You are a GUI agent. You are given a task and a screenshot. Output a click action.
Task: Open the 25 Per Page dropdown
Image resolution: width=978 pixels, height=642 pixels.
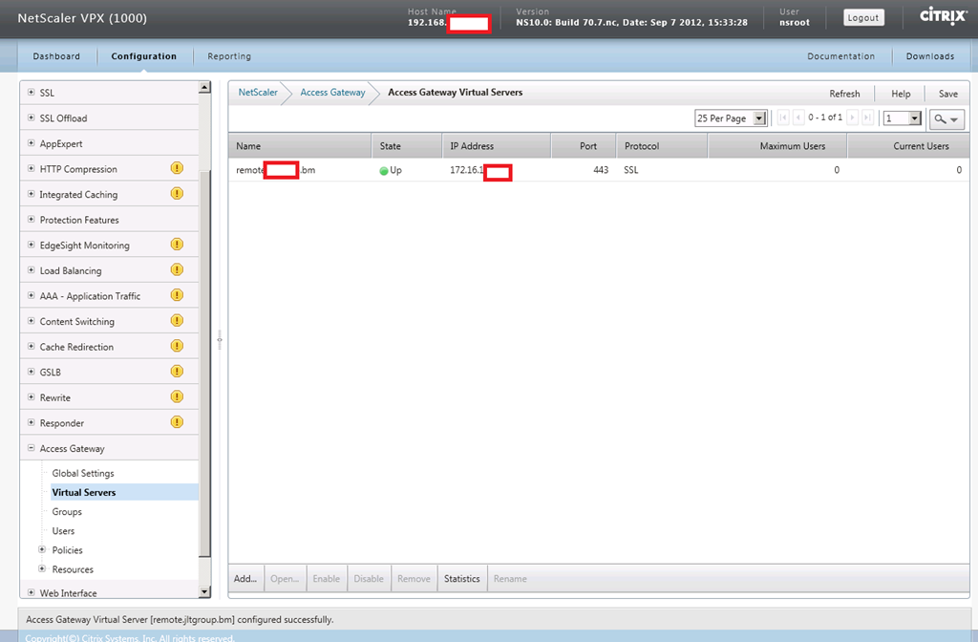coord(731,118)
